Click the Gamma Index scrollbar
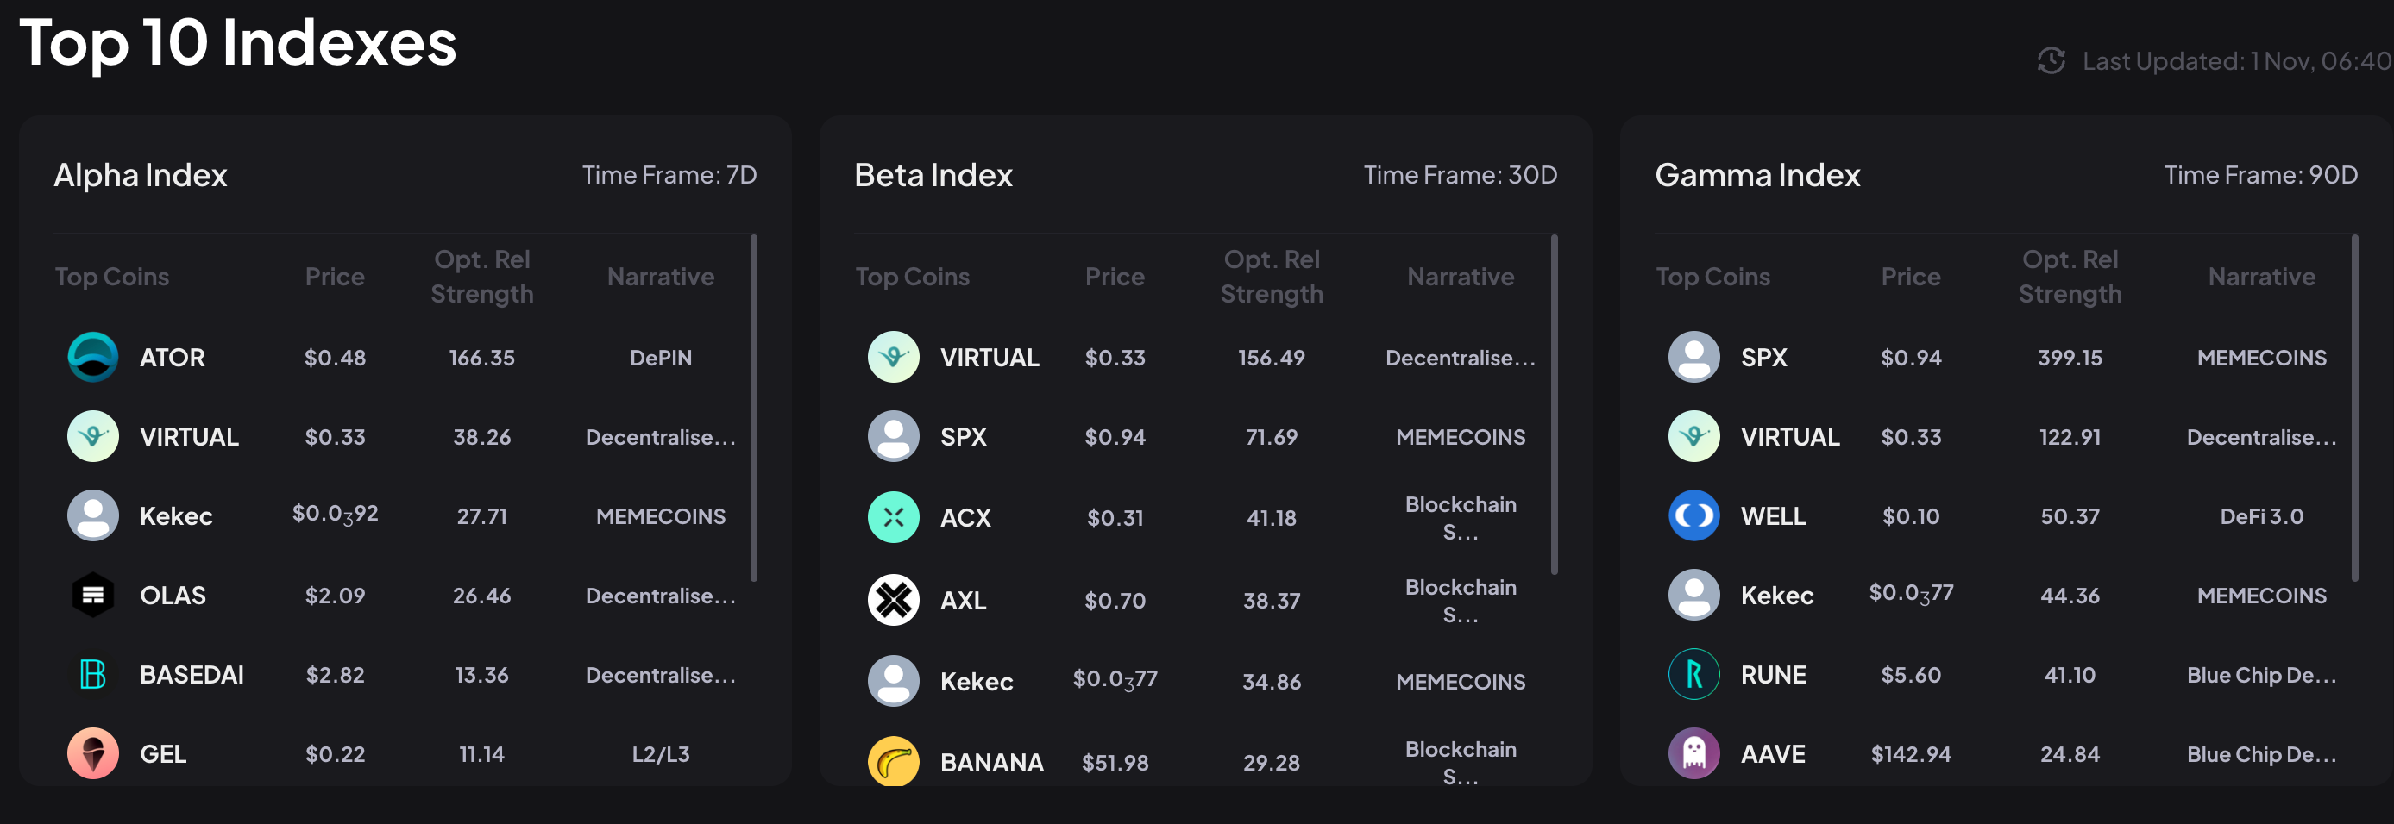 (x=2354, y=409)
